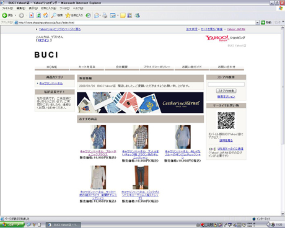Click Internet Explorer quick launch icon
Screen dimensions: 285x228
tap(28, 225)
